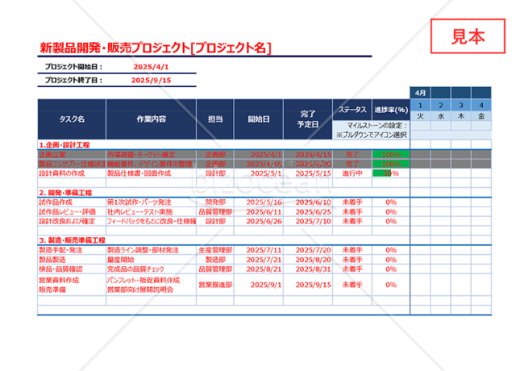Click the 営業推進部 assignee cell
Viewport: 524px width, 371px height.
click(x=215, y=285)
